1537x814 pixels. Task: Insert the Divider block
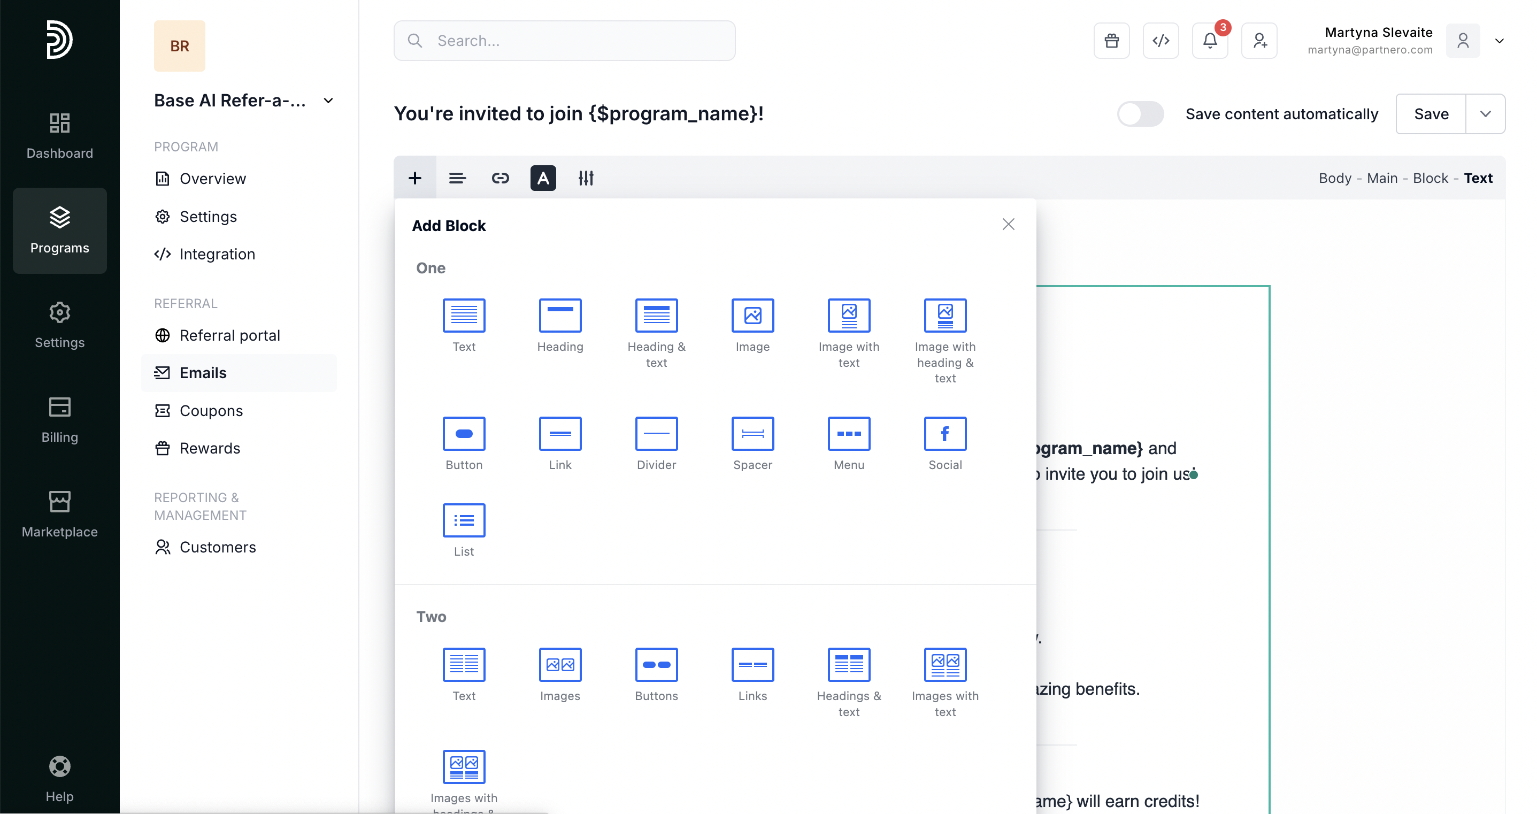coord(656,433)
